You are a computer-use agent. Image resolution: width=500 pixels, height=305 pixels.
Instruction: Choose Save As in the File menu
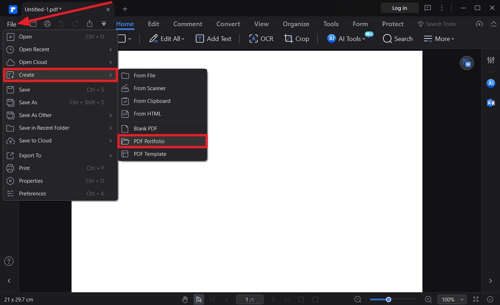[60, 102]
